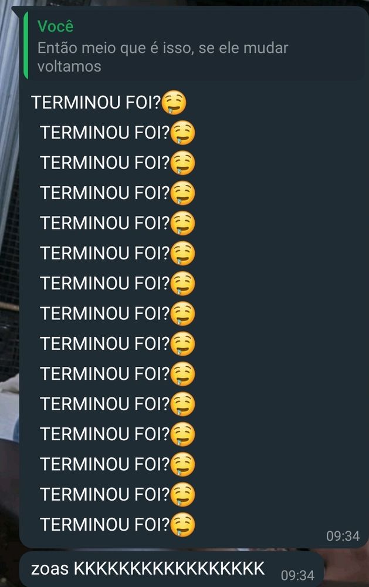Tap the 09:34 timestamp on the zoas message
369x587 pixels.
(x=297, y=575)
